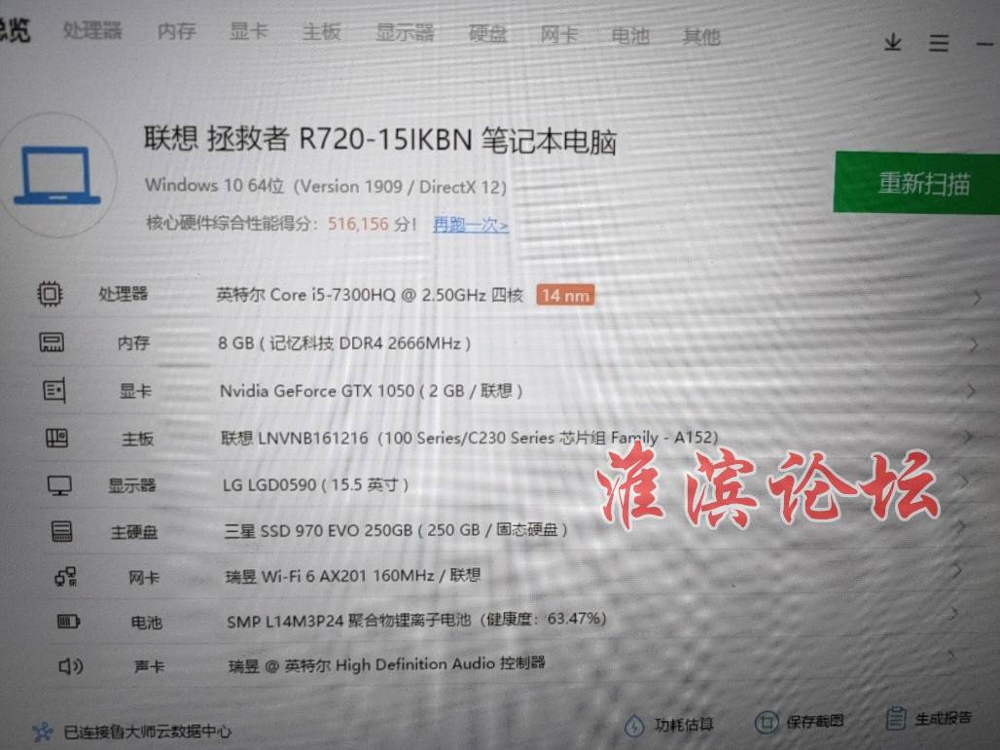Click the Nvidia GeForce GTX 1050 text
Screen dimensions: 1000x750
coord(372,390)
